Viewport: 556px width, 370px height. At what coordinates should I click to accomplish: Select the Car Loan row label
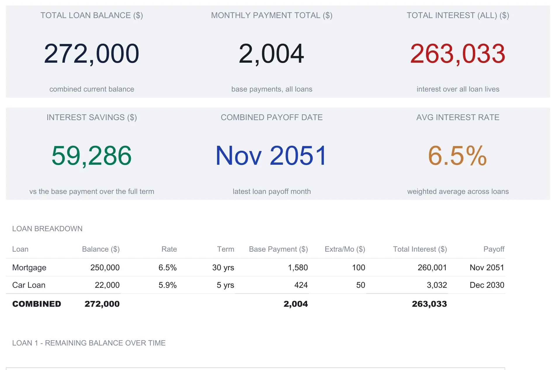tap(29, 285)
